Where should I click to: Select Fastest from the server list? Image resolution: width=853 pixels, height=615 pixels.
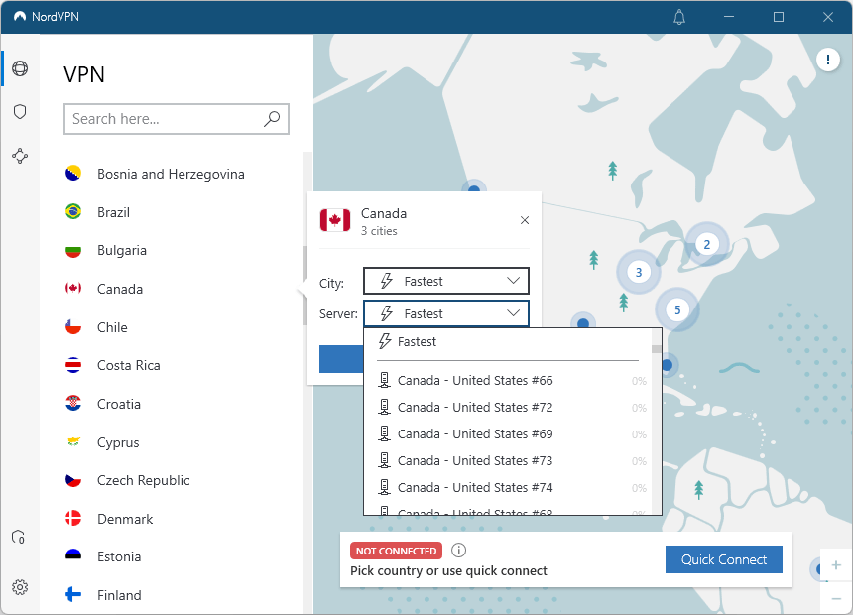(x=417, y=341)
